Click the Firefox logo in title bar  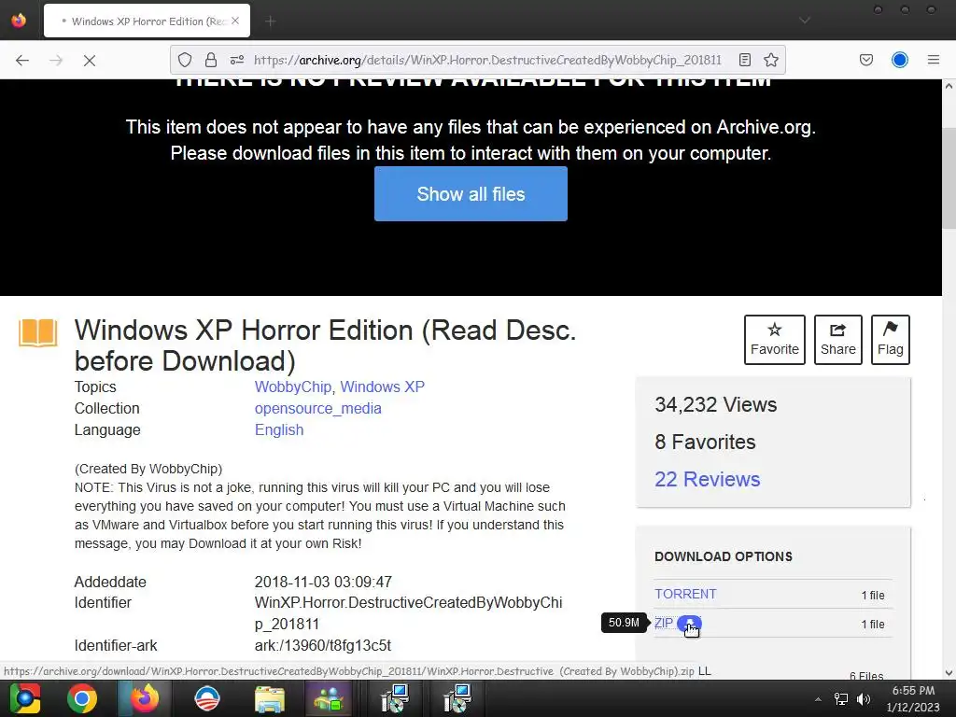[x=19, y=21]
